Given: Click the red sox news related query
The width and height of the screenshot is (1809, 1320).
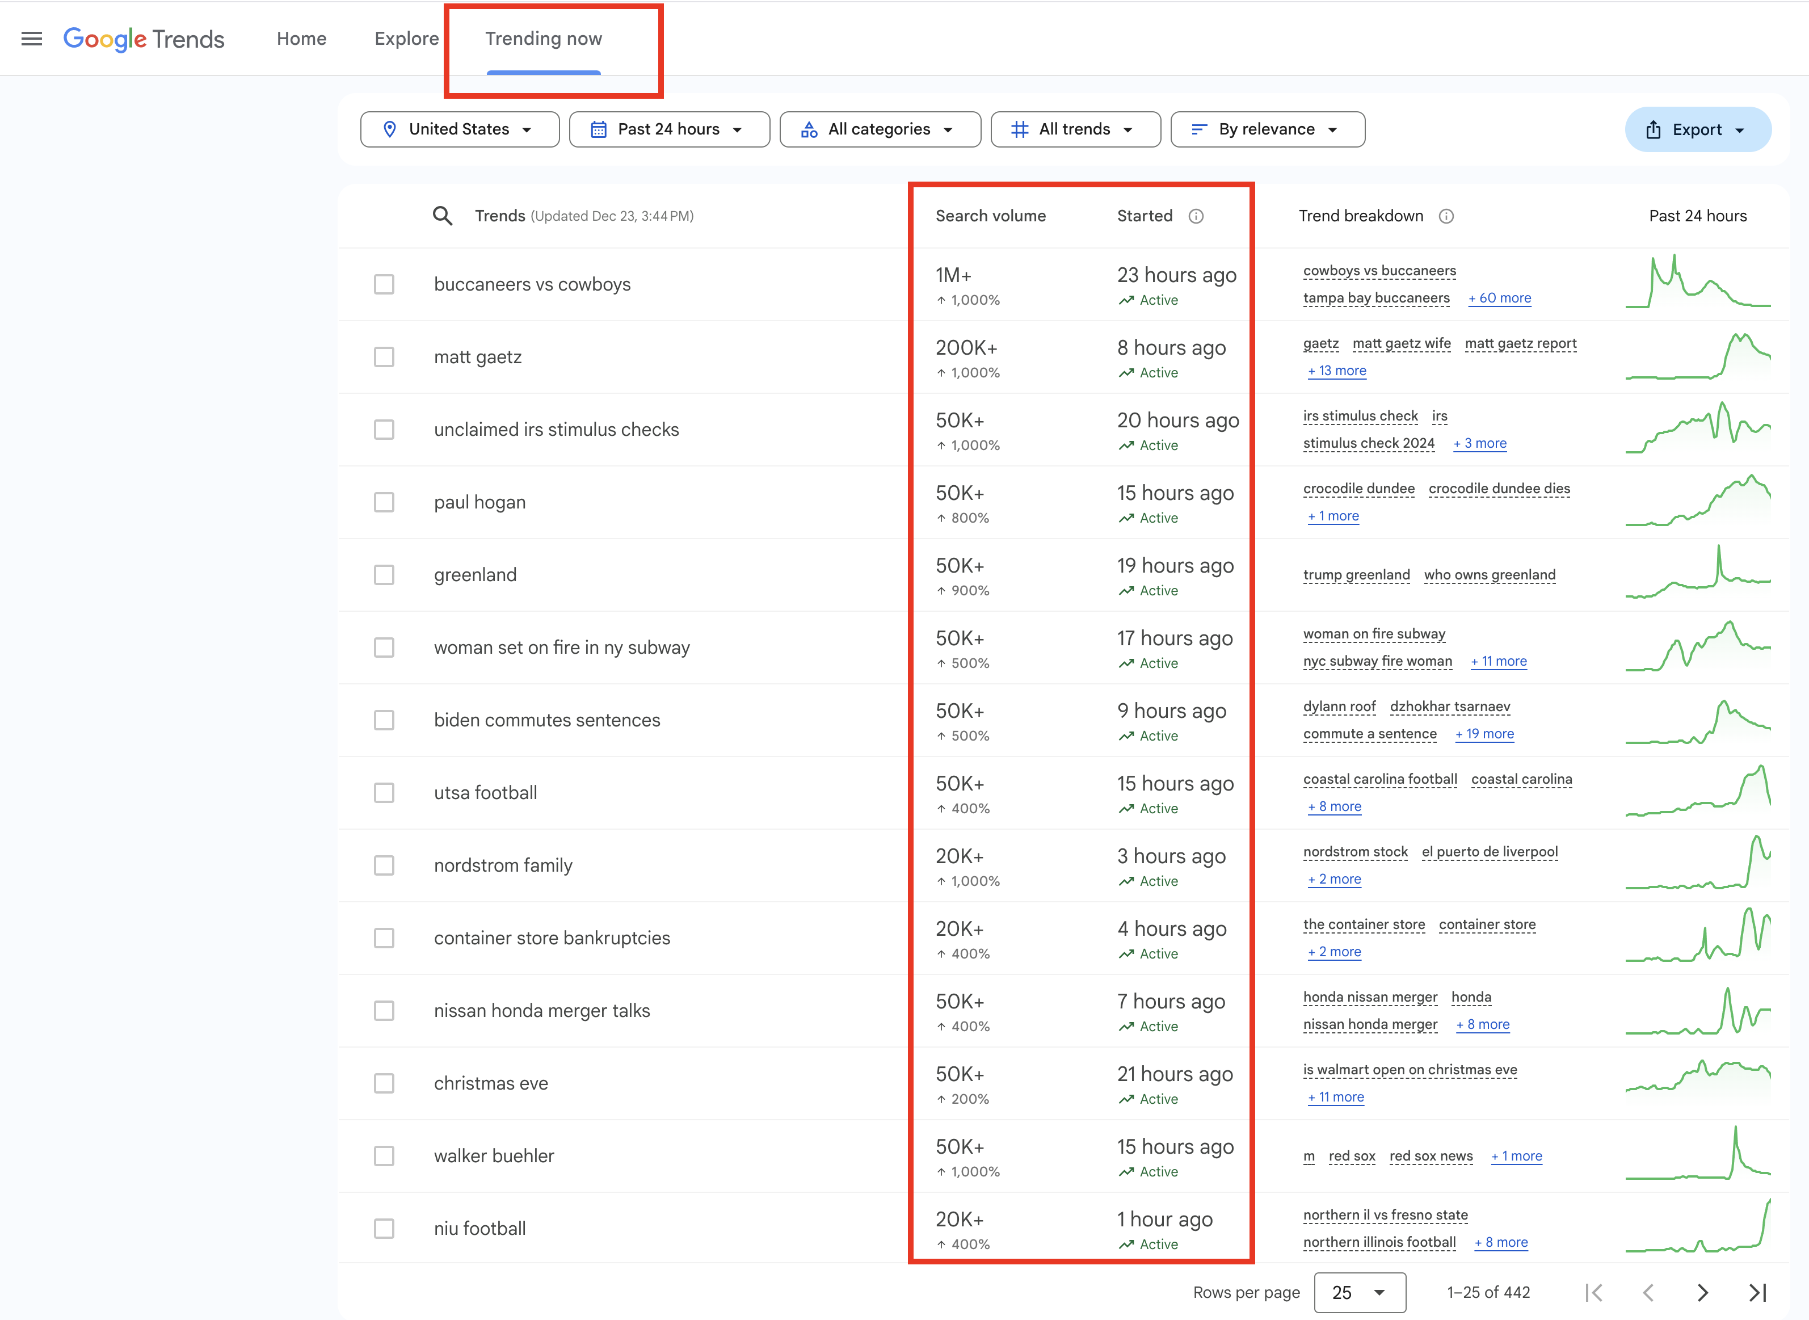Looking at the screenshot, I should pyautogui.click(x=1431, y=1156).
